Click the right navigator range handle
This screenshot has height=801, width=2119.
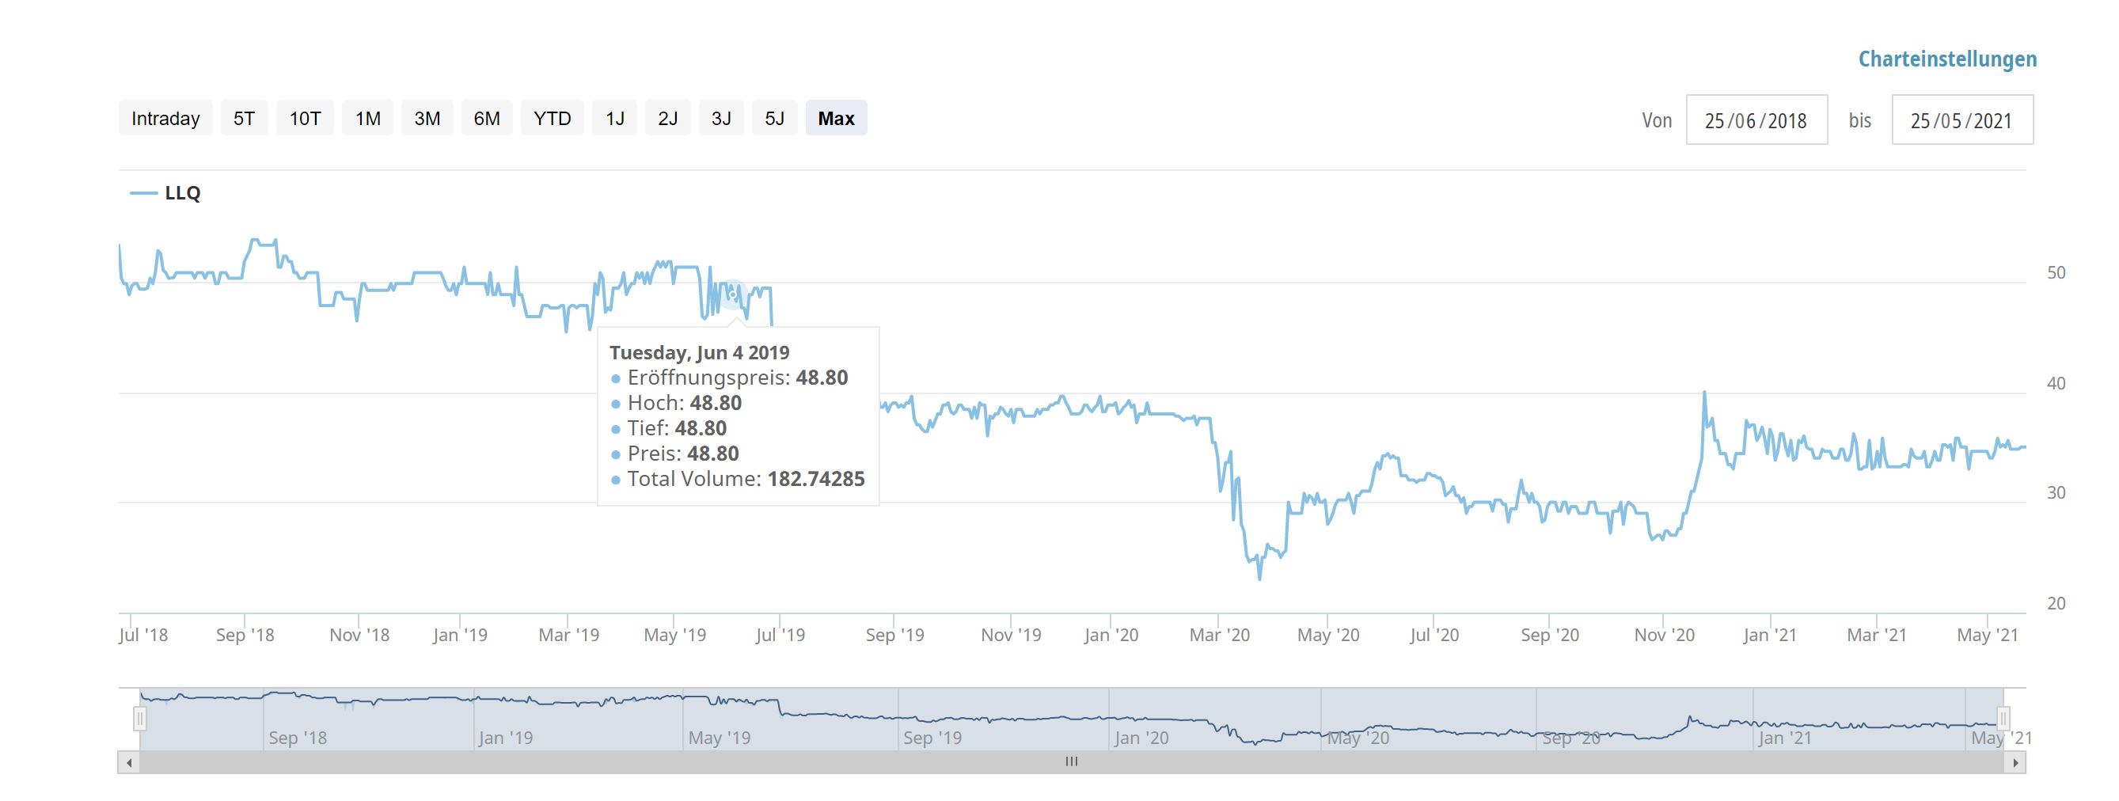point(2003,718)
